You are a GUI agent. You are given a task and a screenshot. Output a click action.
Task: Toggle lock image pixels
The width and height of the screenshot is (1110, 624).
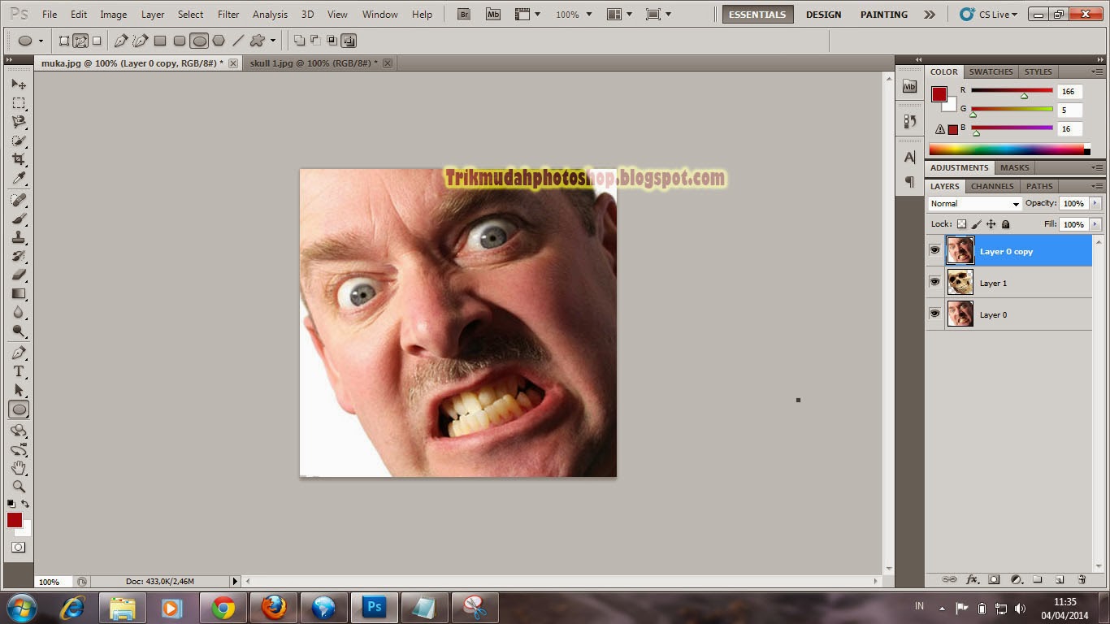click(x=977, y=224)
